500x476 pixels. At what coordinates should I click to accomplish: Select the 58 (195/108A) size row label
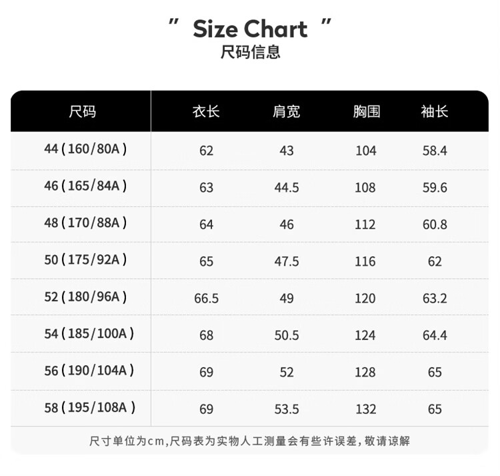point(89,407)
